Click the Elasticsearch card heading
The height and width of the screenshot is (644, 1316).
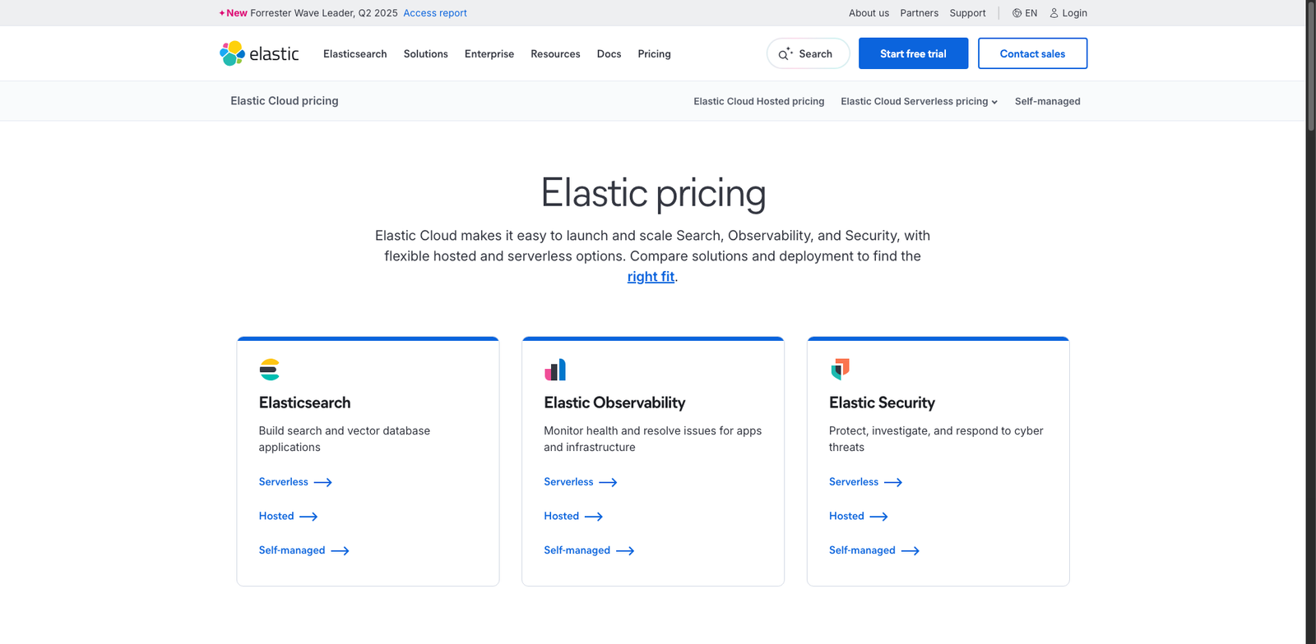pos(304,403)
